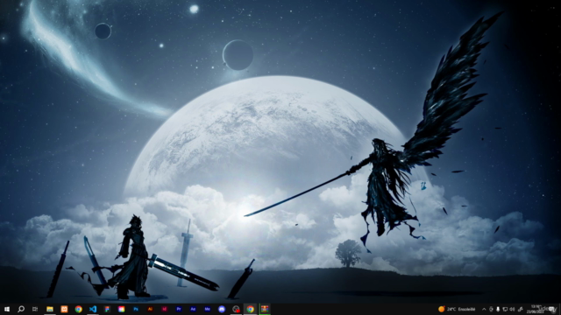Launch Adobe Premiere Pro from taskbar
Screen dimensions: 561x315
click(179, 309)
